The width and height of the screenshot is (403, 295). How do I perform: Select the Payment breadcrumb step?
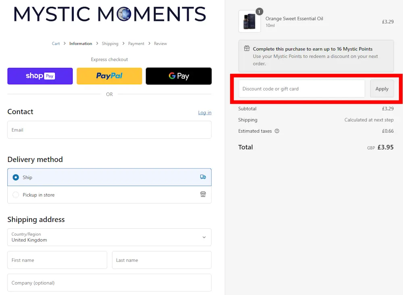tap(136, 43)
